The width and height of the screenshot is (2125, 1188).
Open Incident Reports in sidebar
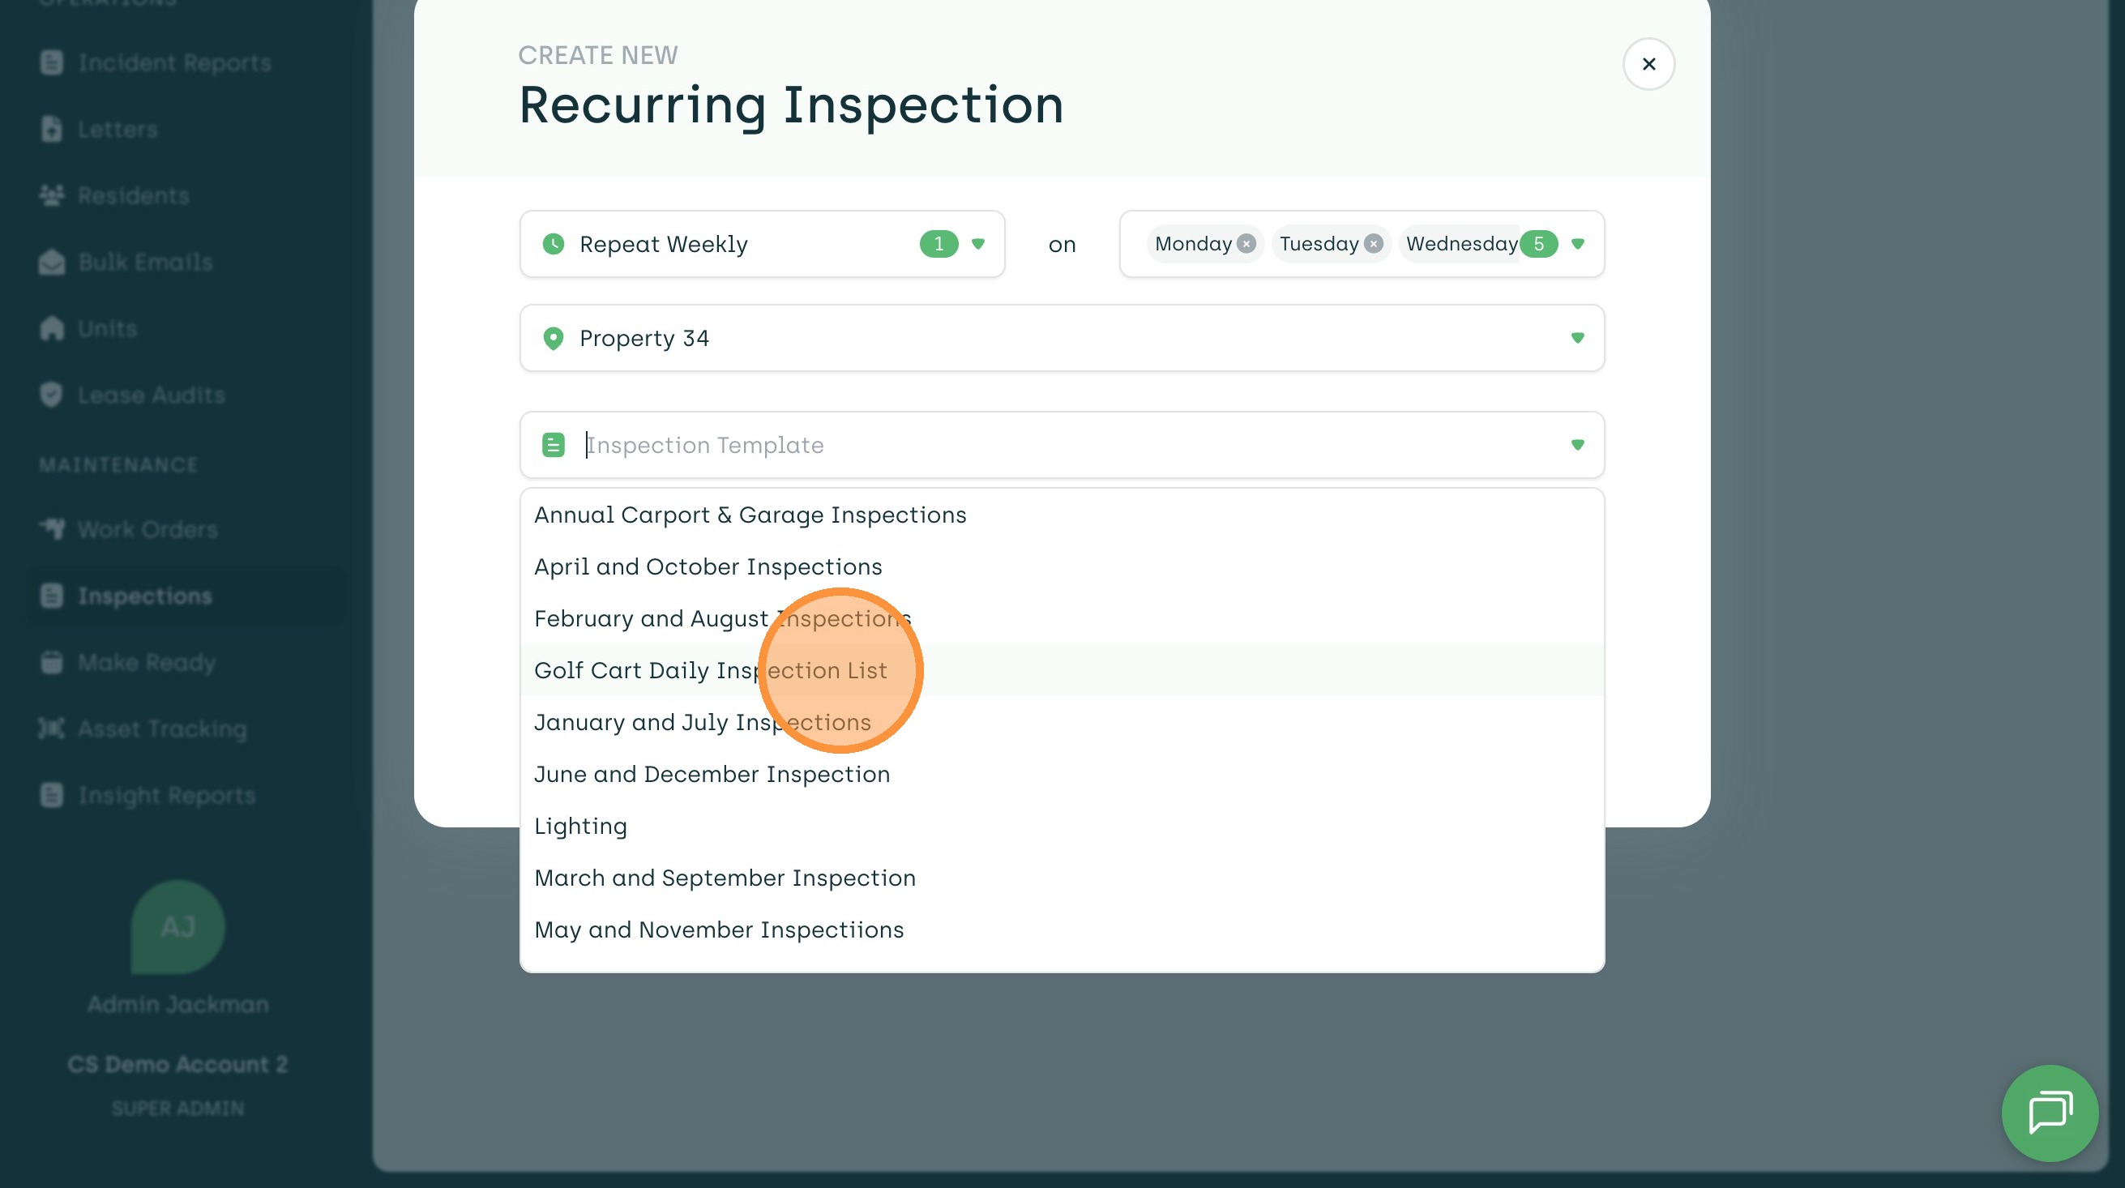click(174, 62)
